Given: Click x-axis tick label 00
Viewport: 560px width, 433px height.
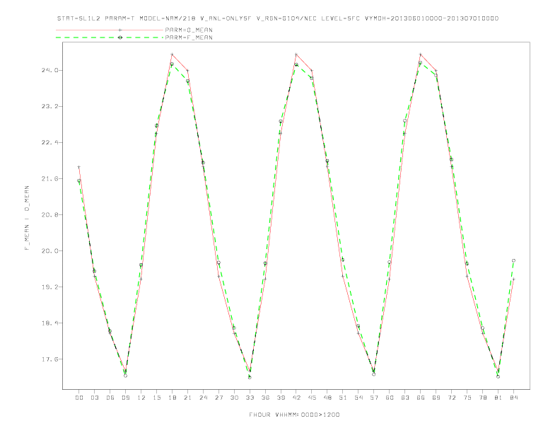Looking at the screenshot, I should point(79,398).
